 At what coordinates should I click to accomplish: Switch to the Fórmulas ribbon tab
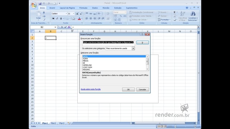point(83,8)
